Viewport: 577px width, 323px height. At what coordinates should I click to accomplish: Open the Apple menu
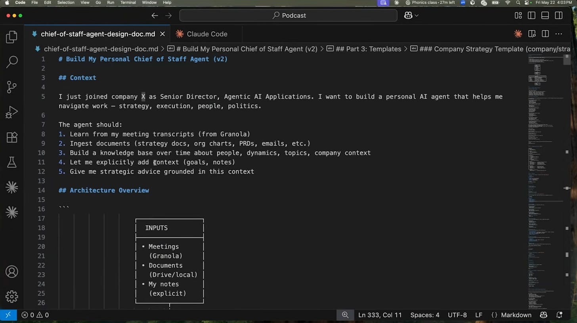click(7, 3)
